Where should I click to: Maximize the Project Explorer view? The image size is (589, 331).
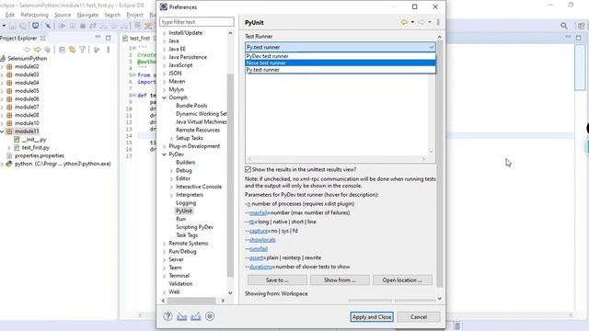click(109, 38)
